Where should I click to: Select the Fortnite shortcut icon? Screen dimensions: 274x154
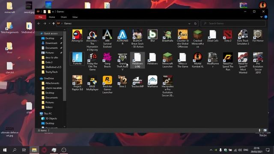pyautogui.click(x=77, y=59)
